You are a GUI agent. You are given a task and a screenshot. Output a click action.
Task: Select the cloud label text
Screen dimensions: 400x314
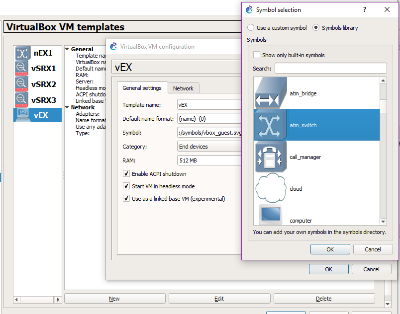click(x=296, y=189)
